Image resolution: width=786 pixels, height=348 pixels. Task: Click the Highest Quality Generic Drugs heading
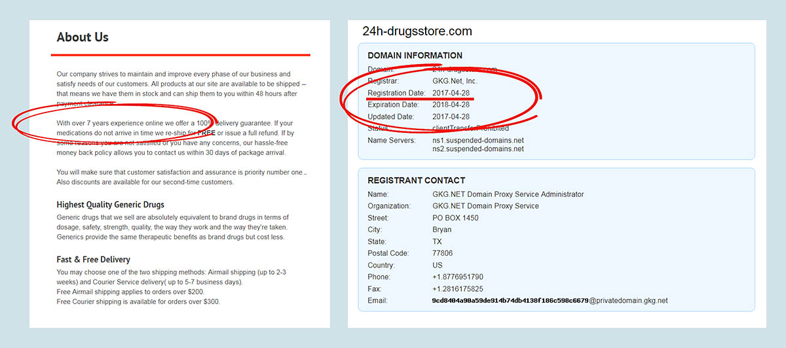pyautogui.click(x=110, y=205)
